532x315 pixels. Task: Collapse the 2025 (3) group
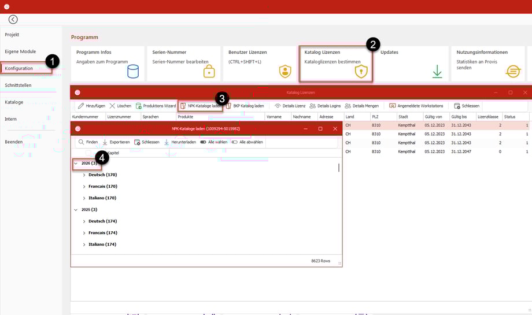[x=76, y=210]
